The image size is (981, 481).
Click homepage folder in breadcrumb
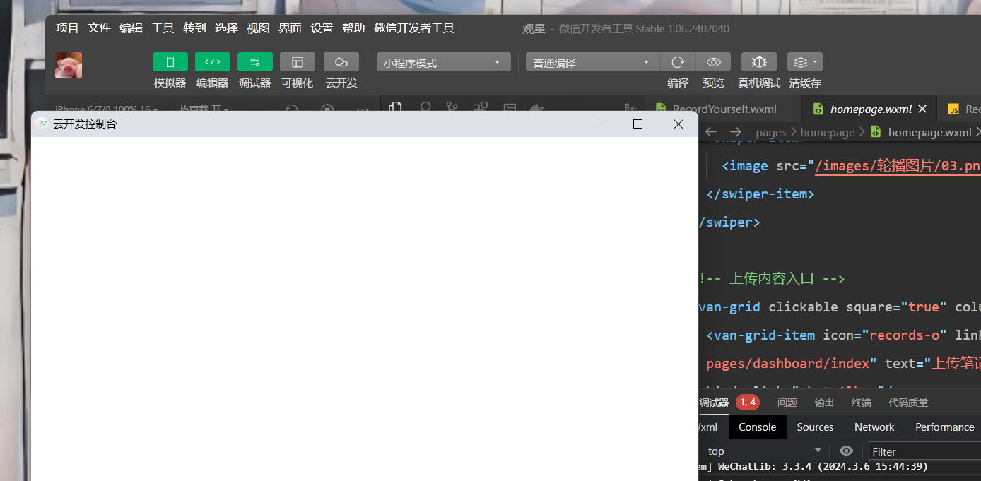828,132
